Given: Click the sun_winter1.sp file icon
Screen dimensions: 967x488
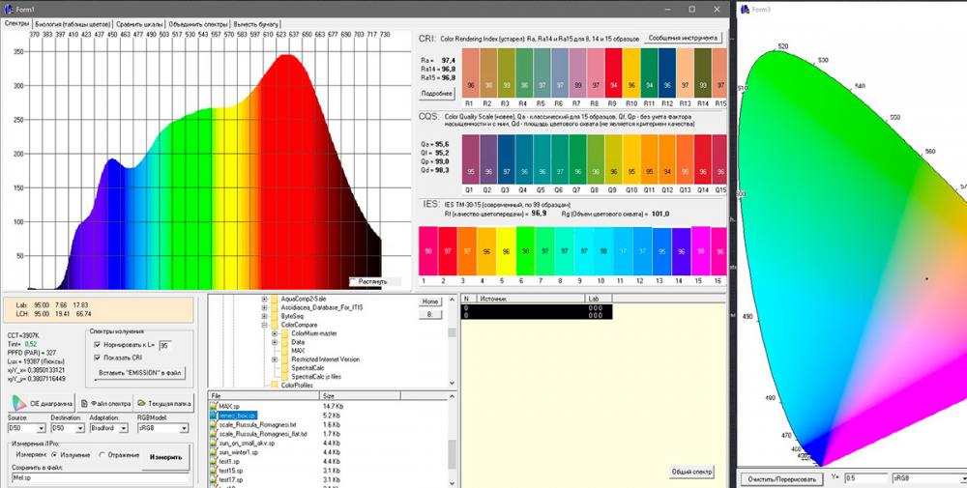Looking at the screenshot, I should [x=214, y=452].
